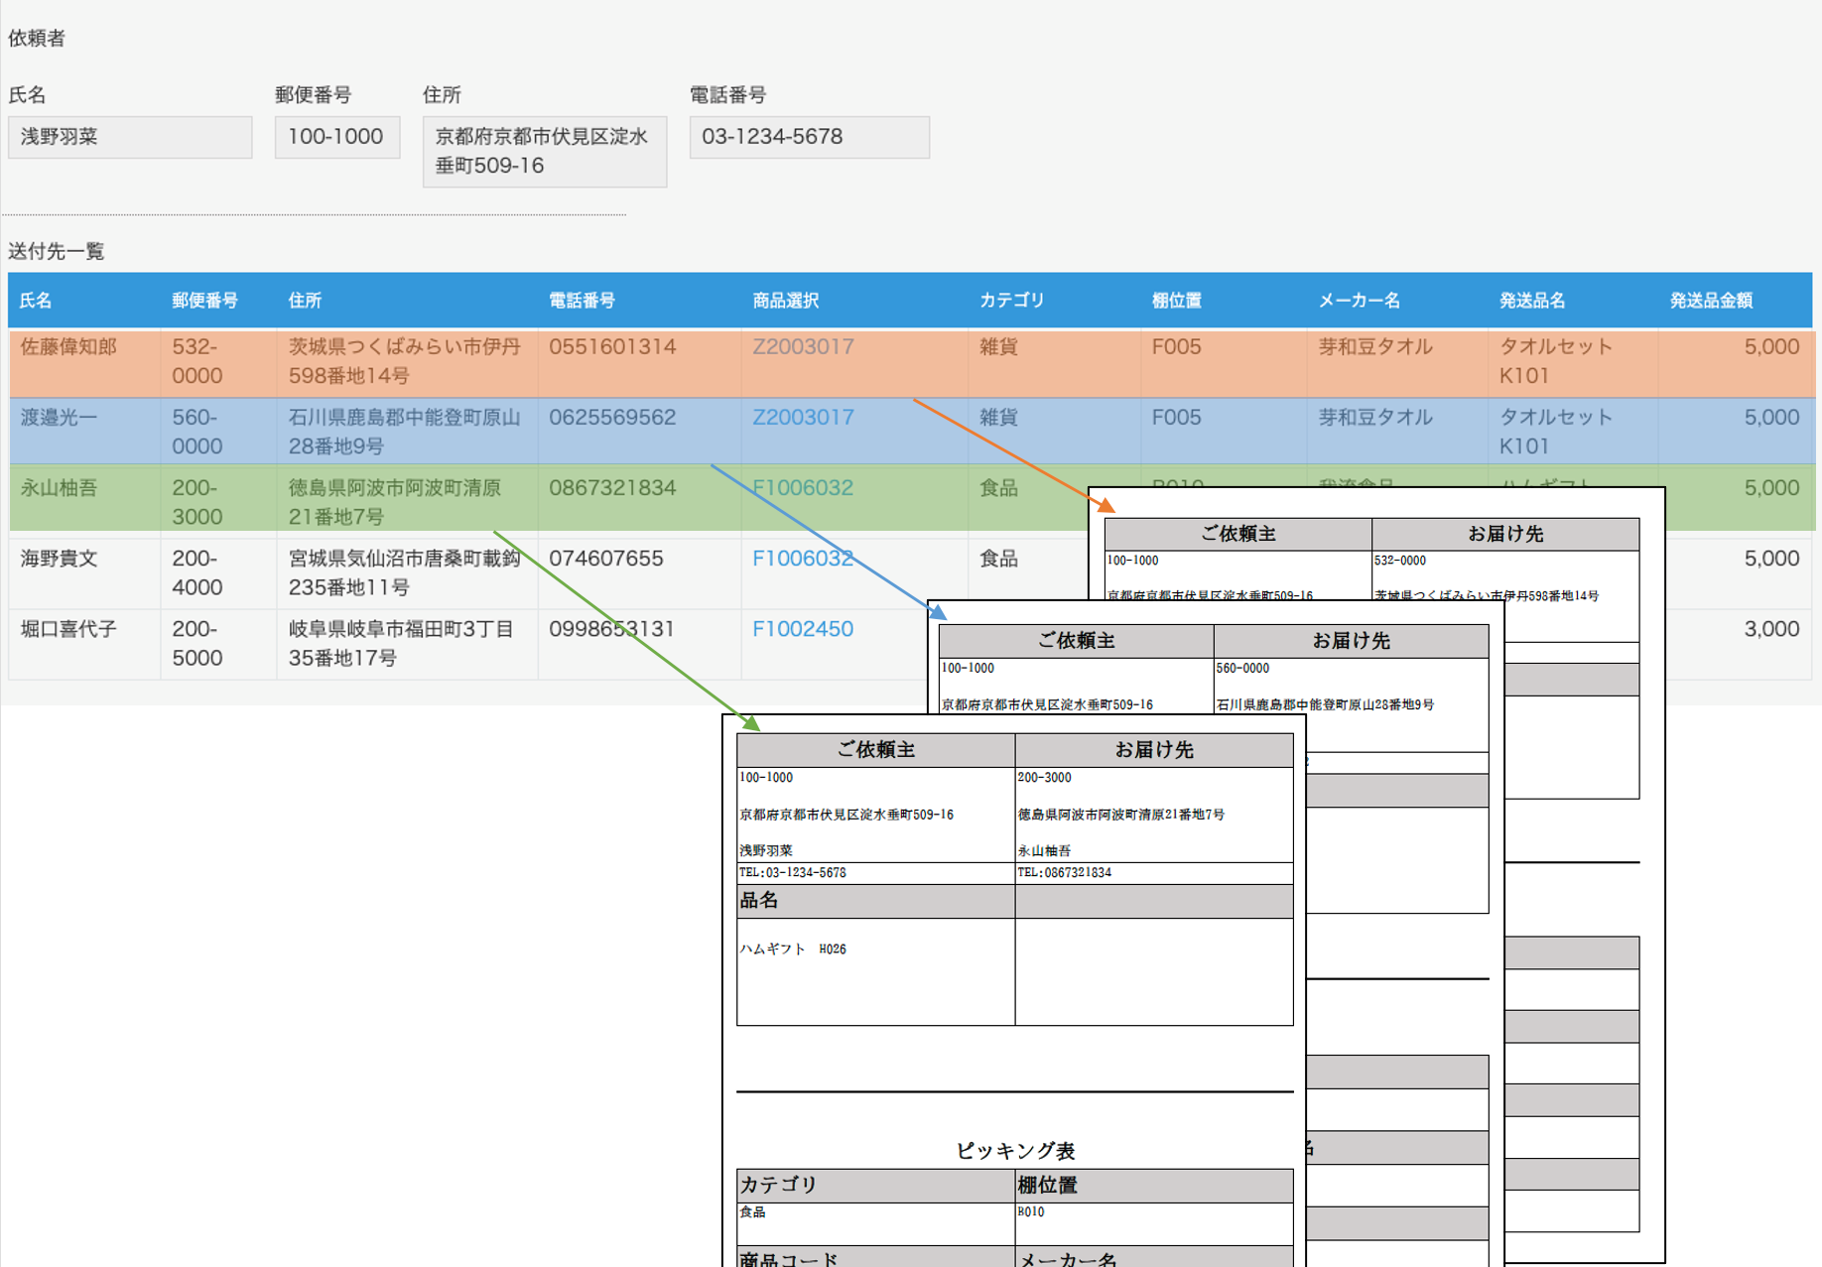Image resolution: width=1822 pixels, height=1267 pixels.
Task: Click TEL:0867321834 in front document
Action: click(x=1064, y=873)
